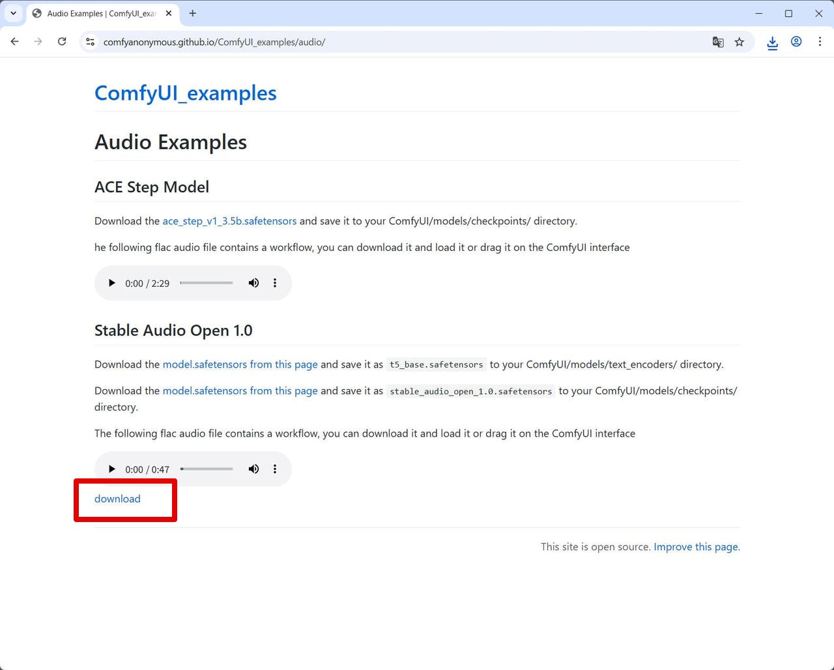Play the 0:47 Stable Audio clip
The height and width of the screenshot is (670, 834).
coord(111,469)
